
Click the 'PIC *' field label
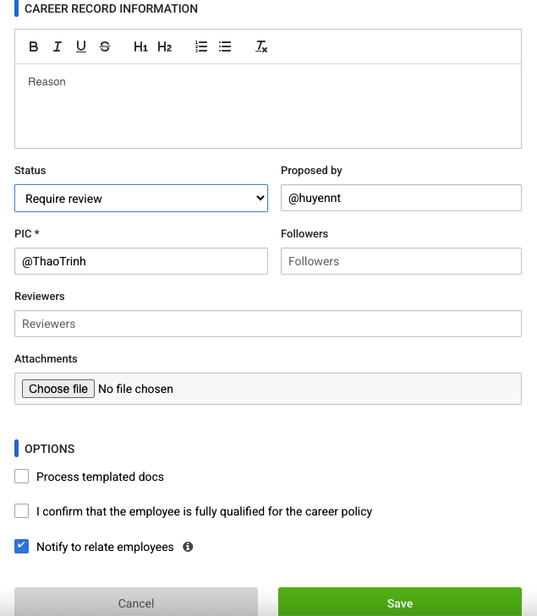27,233
